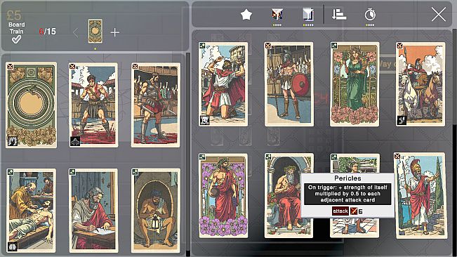Select the man with lantern in barrel card

[156, 211]
